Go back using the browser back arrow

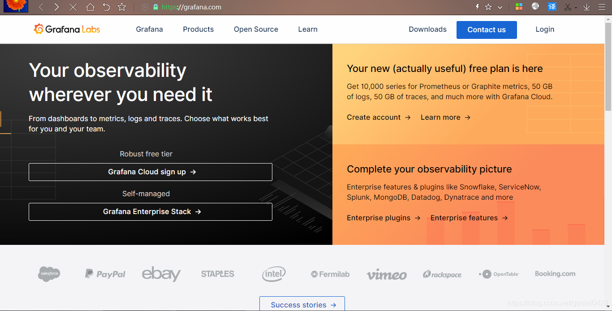tap(41, 7)
